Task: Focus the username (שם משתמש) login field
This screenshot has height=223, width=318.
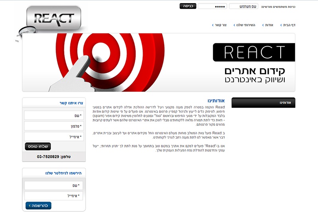Action: pyautogui.click(x=243, y=6)
